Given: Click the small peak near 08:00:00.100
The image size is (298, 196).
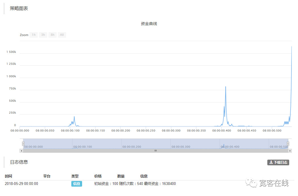Looking at the screenshot, I should tap(74, 117).
